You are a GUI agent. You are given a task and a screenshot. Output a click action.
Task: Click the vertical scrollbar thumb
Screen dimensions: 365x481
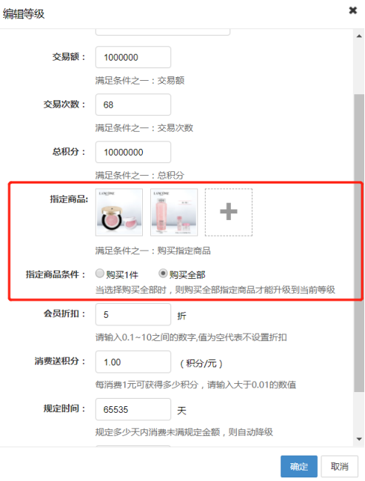click(x=359, y=242)
